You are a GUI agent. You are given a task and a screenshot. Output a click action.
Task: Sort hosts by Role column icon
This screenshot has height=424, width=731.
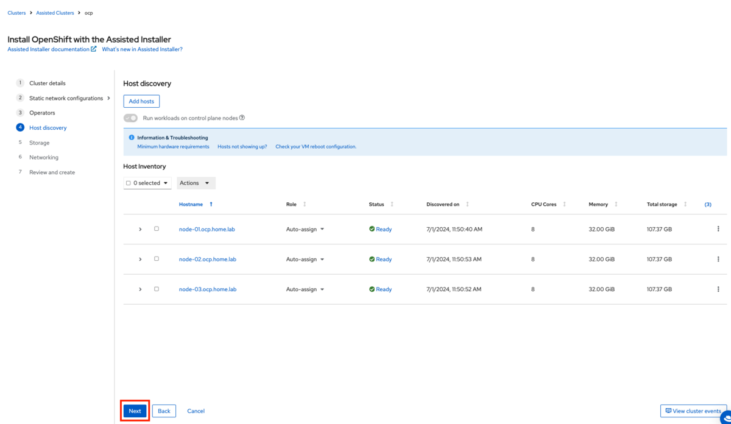305,205
